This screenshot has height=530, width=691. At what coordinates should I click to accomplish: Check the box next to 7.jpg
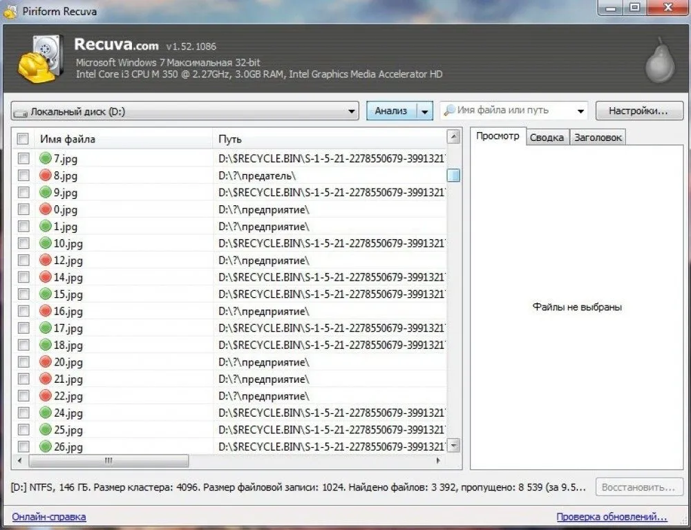tap(23, 158)
